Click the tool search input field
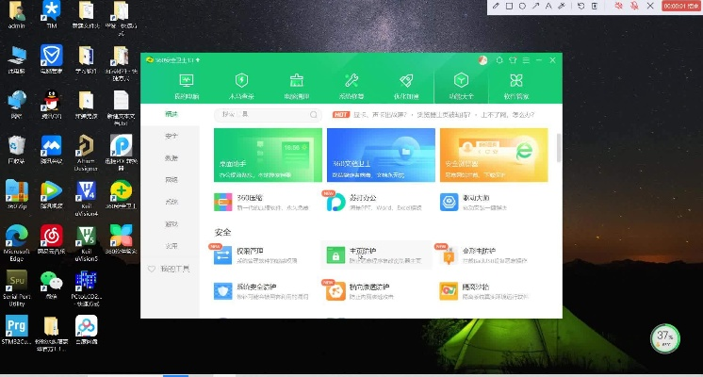Screen dimensions: 703x377 [269, 114]
